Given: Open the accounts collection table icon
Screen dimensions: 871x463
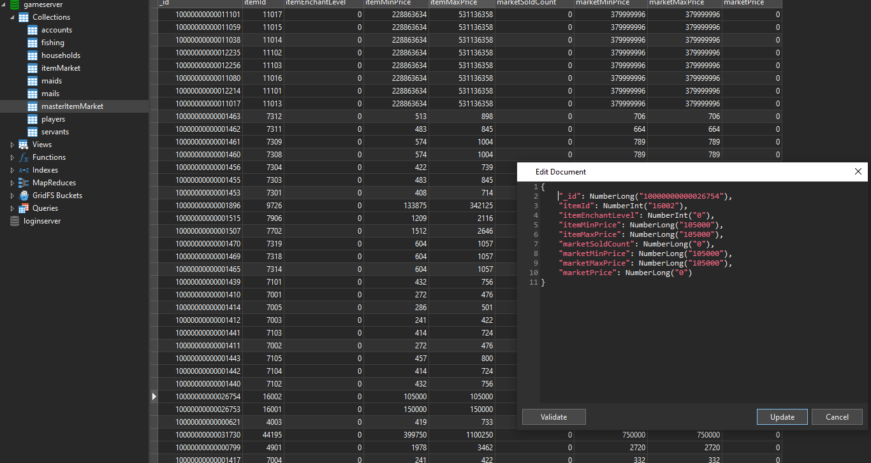Looking at the screenshot, I should [33, 30].
